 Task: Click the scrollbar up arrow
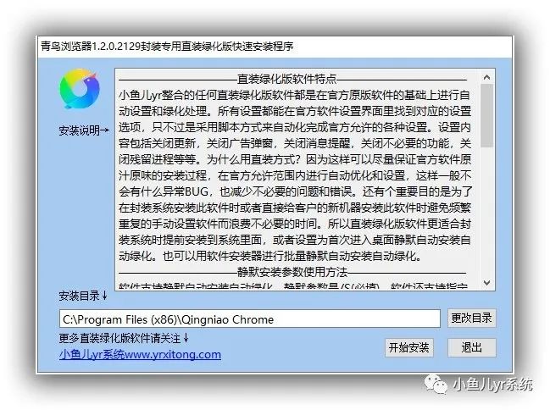[x=486, y=77]
